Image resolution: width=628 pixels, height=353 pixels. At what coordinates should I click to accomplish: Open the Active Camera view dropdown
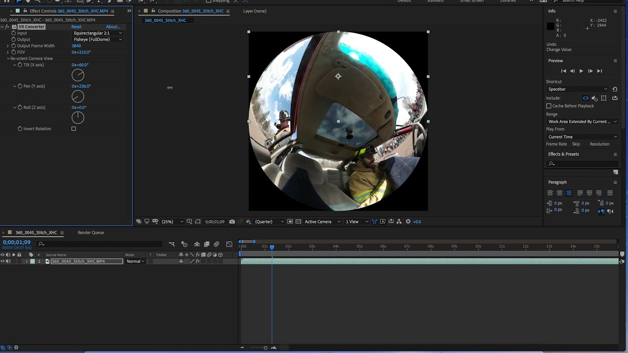coord(322,222)
